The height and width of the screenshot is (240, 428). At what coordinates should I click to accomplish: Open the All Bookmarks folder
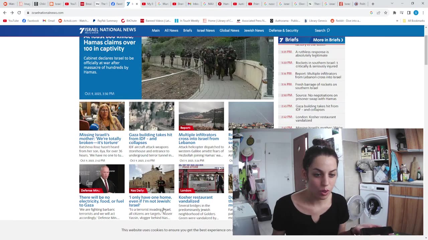click(414, 21)
